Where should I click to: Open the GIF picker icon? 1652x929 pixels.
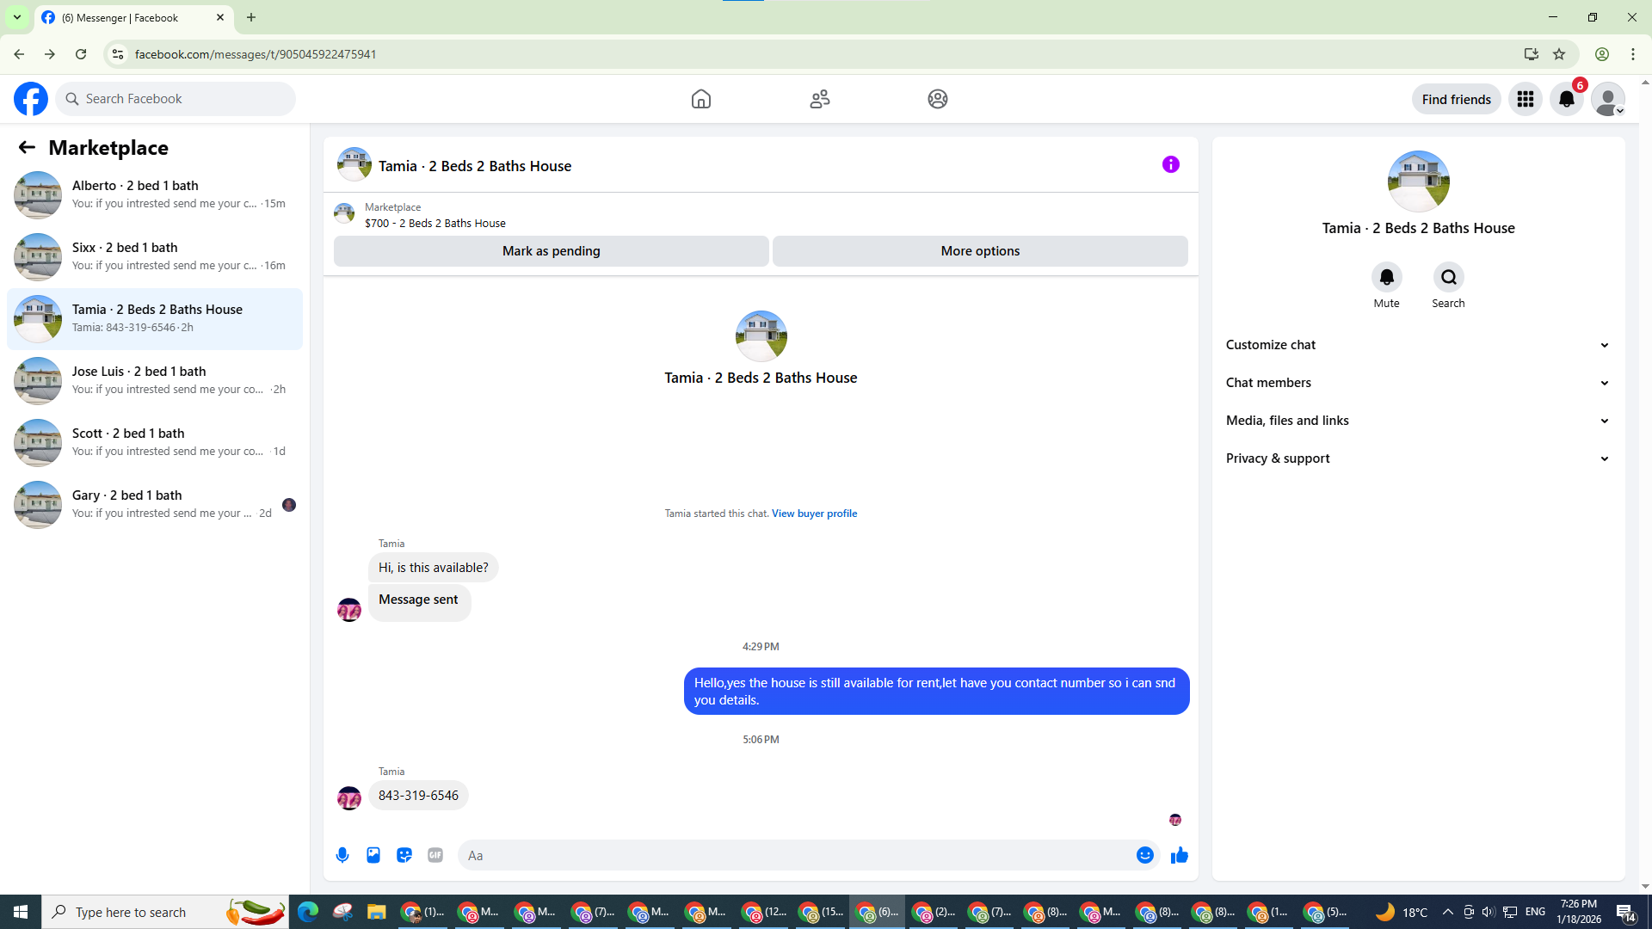click(x=435, y=855)
